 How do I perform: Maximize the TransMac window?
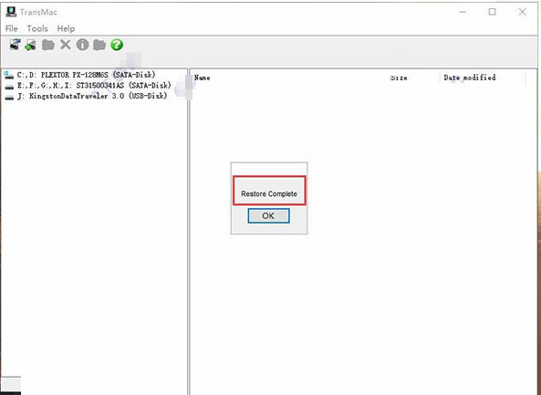[493, 12]
